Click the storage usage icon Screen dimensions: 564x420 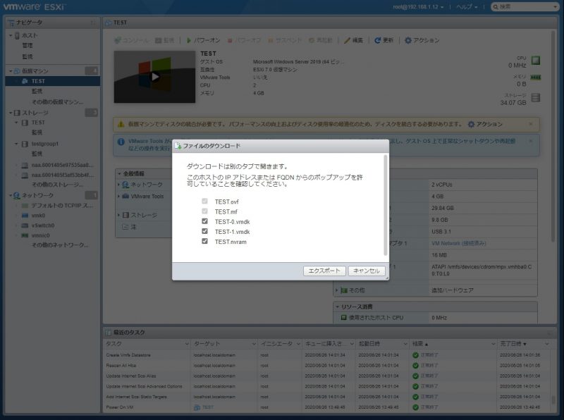pyautogui.click(x=536, y=97)
